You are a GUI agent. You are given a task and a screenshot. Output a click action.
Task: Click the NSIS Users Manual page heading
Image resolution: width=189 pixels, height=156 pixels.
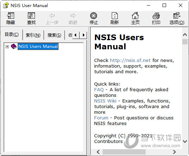(119, 42)
